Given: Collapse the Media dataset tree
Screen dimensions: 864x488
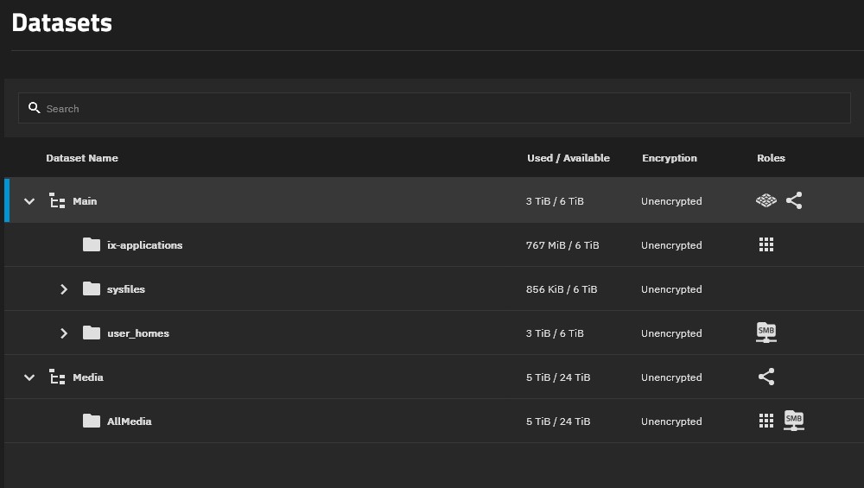Looking at the screenshot, I should (x=29, y=377).
